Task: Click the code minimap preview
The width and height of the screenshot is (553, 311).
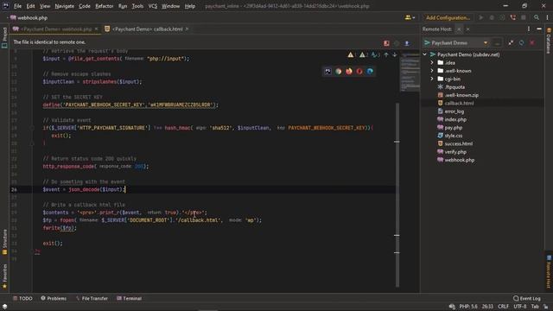Action: tap(410, 73)
